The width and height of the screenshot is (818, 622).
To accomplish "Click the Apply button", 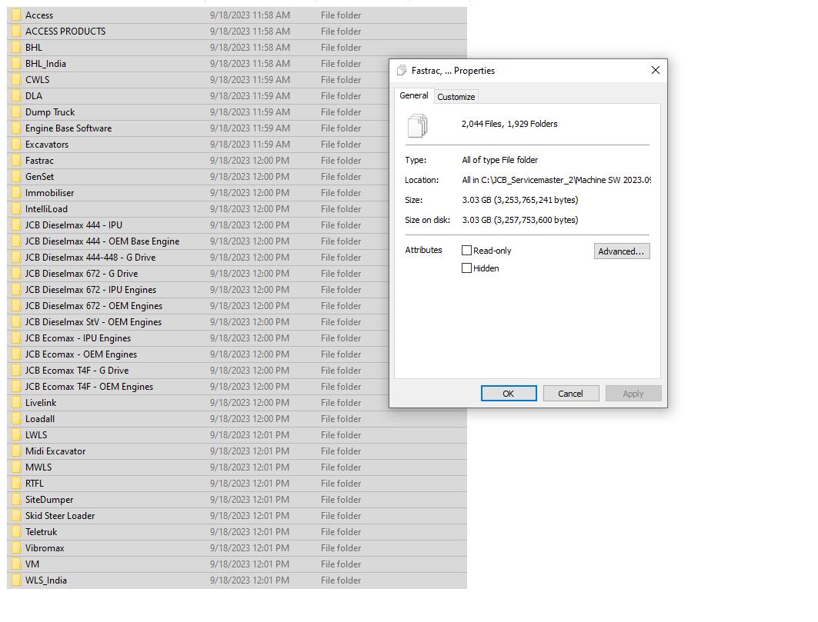I will point(633,394).
